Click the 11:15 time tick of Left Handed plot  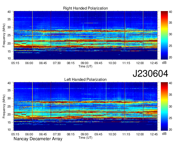click(126, 134)
